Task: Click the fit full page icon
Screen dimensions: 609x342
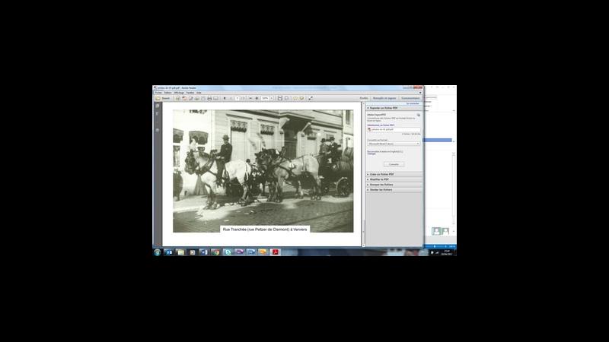Action: tap(287, 99)
